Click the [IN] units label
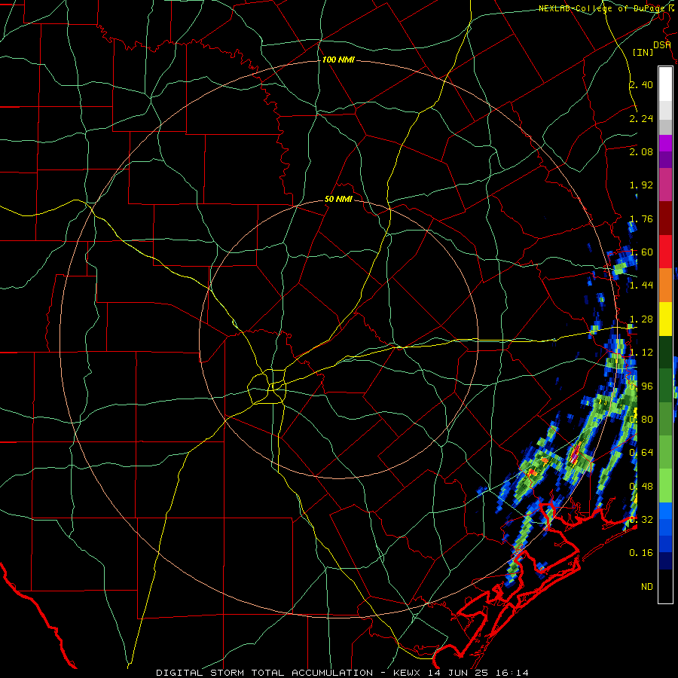 coord(643,52)
